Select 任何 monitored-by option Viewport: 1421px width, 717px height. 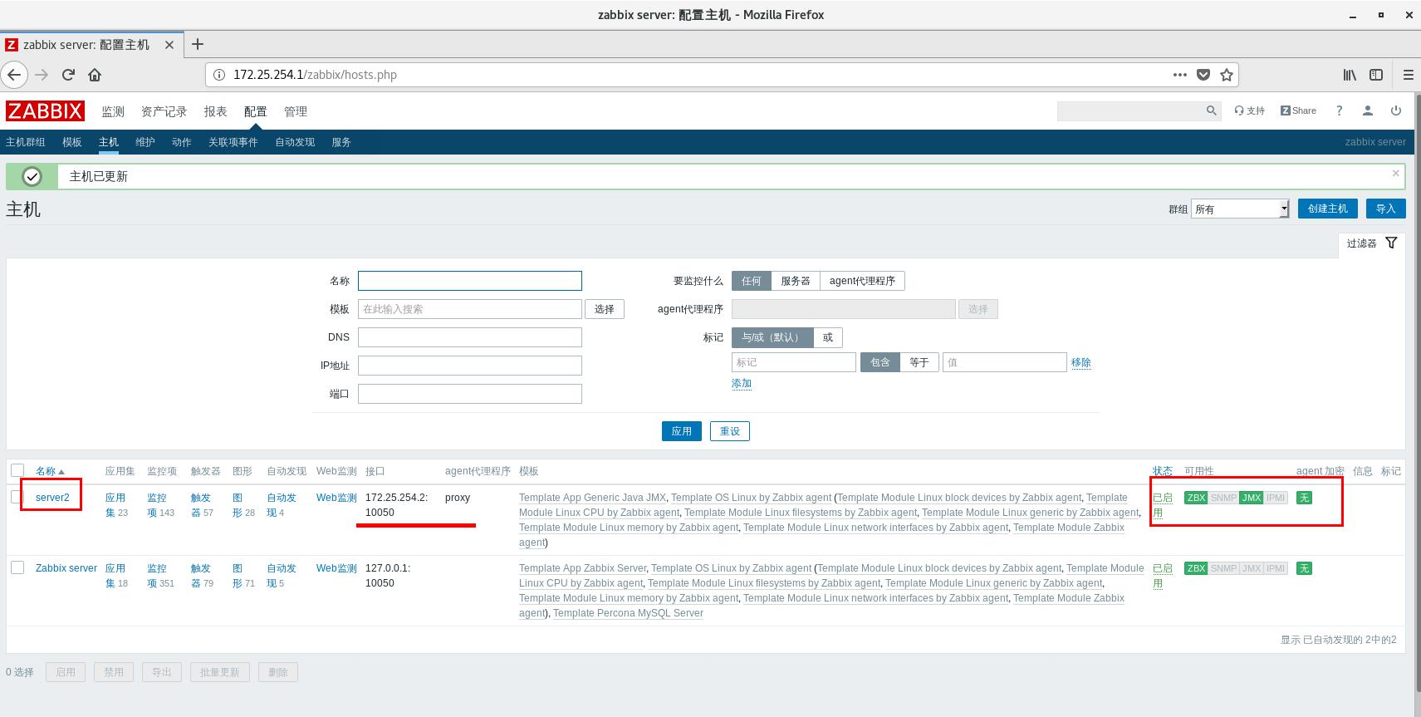pyautogui.click(x=752, y=281)
